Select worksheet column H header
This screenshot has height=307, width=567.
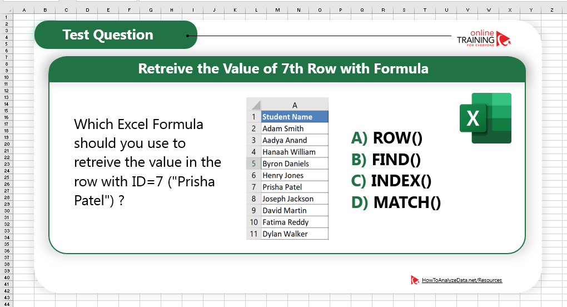172,10
